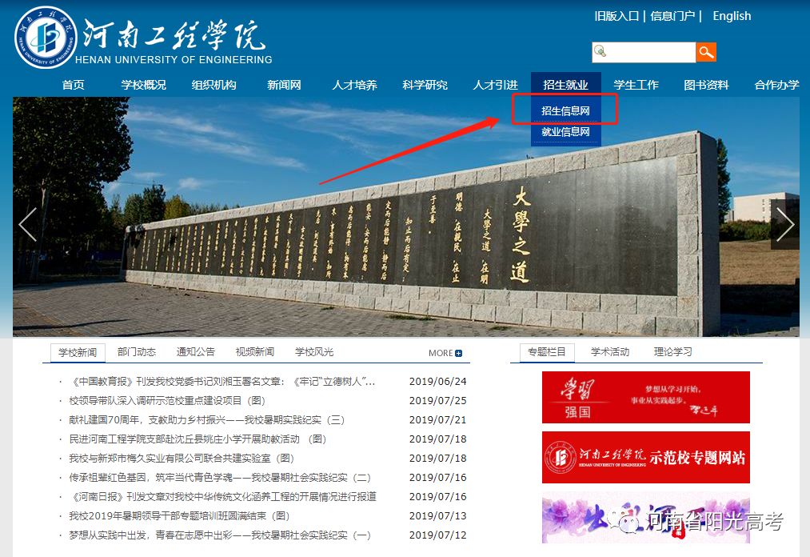Open 学生工作 menu item
Viewport: 810px width, 557px height.
(x=636, y=85)
